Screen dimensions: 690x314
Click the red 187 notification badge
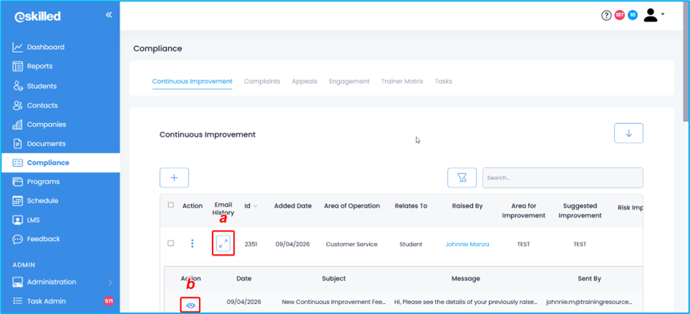pos(619,15)
